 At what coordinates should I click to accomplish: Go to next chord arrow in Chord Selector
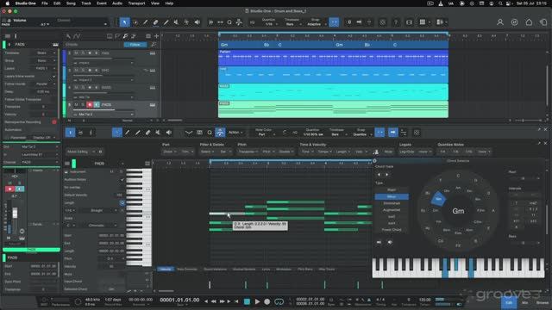coord(387,174)
